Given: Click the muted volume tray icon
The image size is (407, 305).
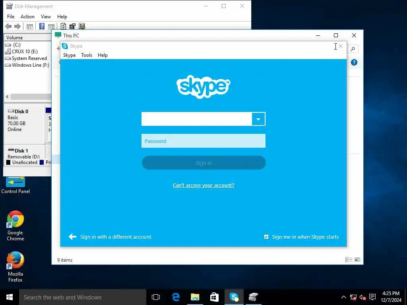Looking at the screenshot, I should (362, 297).
